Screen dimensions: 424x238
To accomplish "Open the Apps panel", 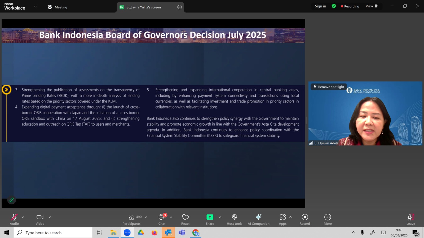I will (x=282, y=219).
